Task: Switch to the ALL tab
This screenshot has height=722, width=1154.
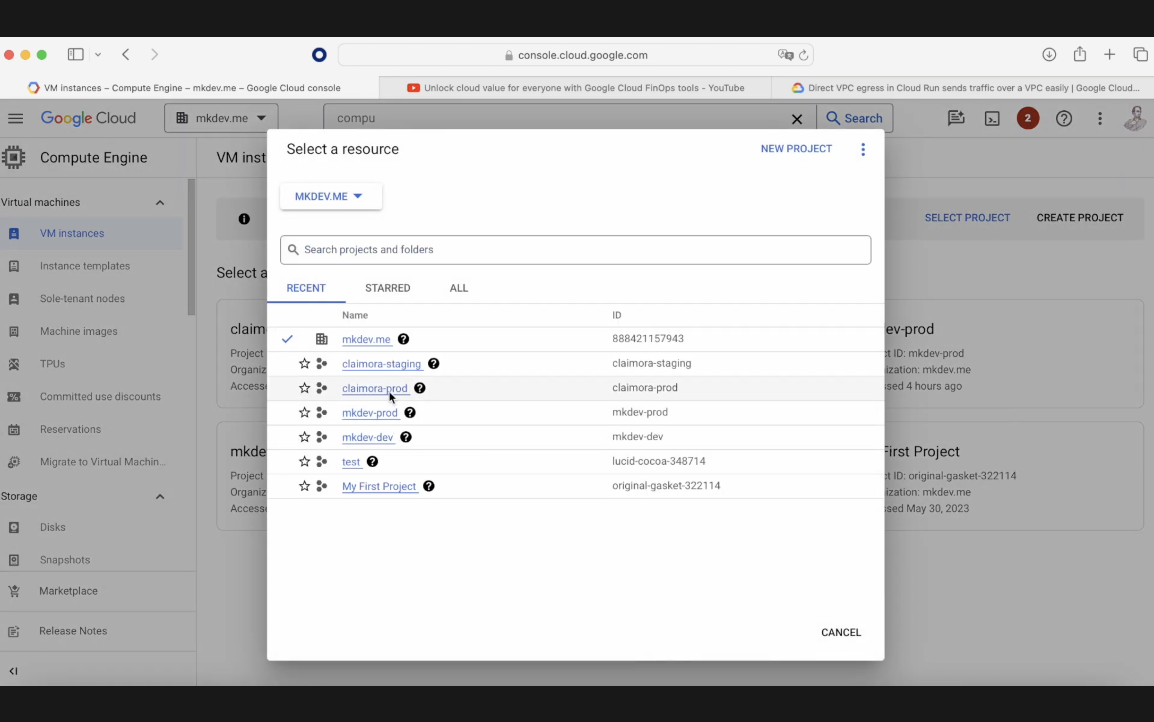Action: [458, 288]
